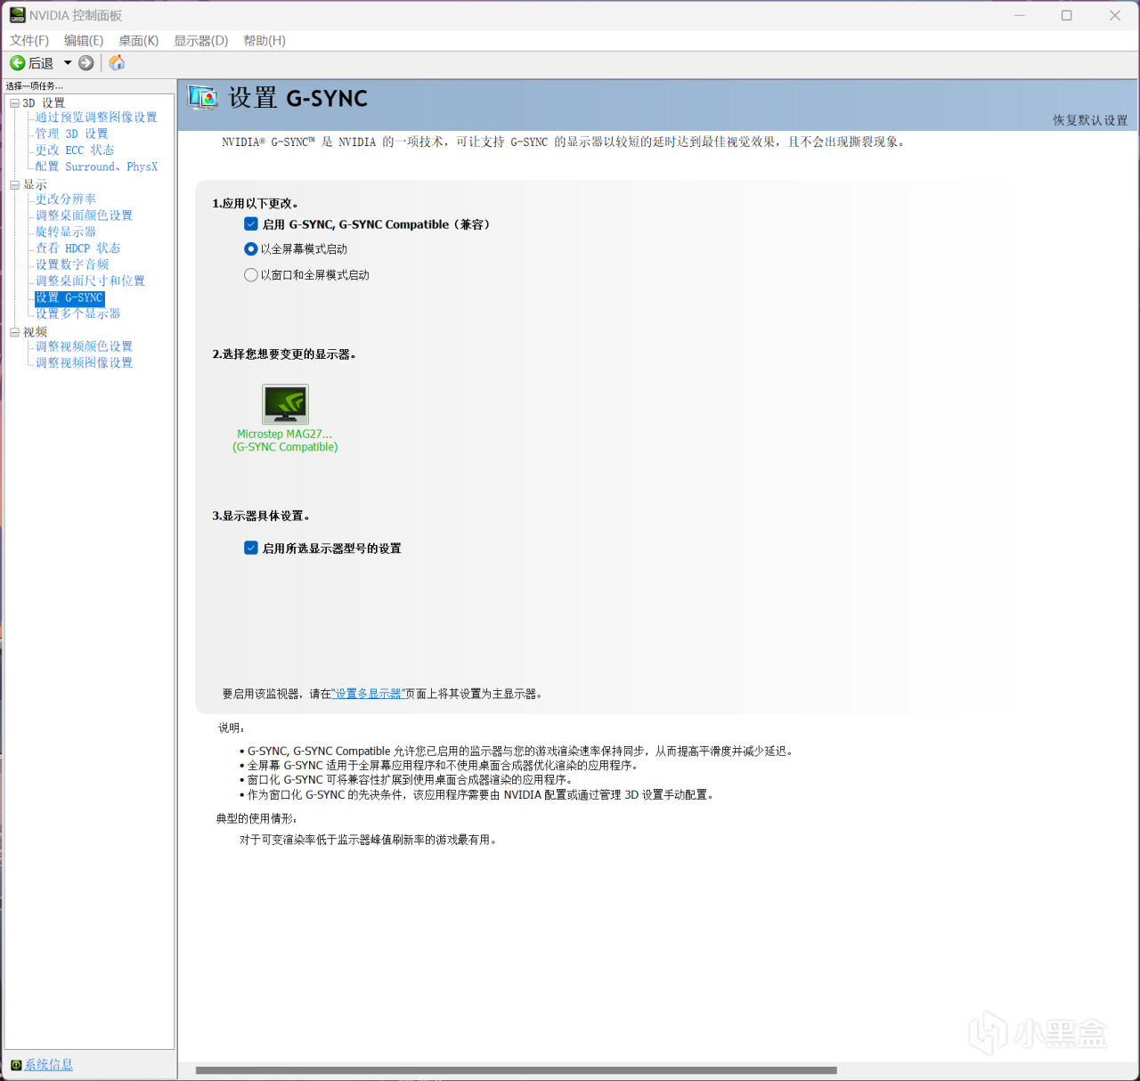
Task: Click the 设置 G-SYNC page title
Action: click(298, 98)
